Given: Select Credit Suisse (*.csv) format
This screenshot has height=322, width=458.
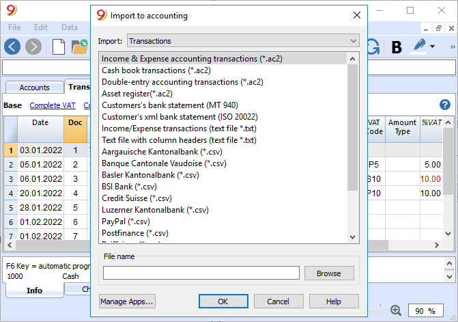Looking at the screenshot, I should 137,198.
